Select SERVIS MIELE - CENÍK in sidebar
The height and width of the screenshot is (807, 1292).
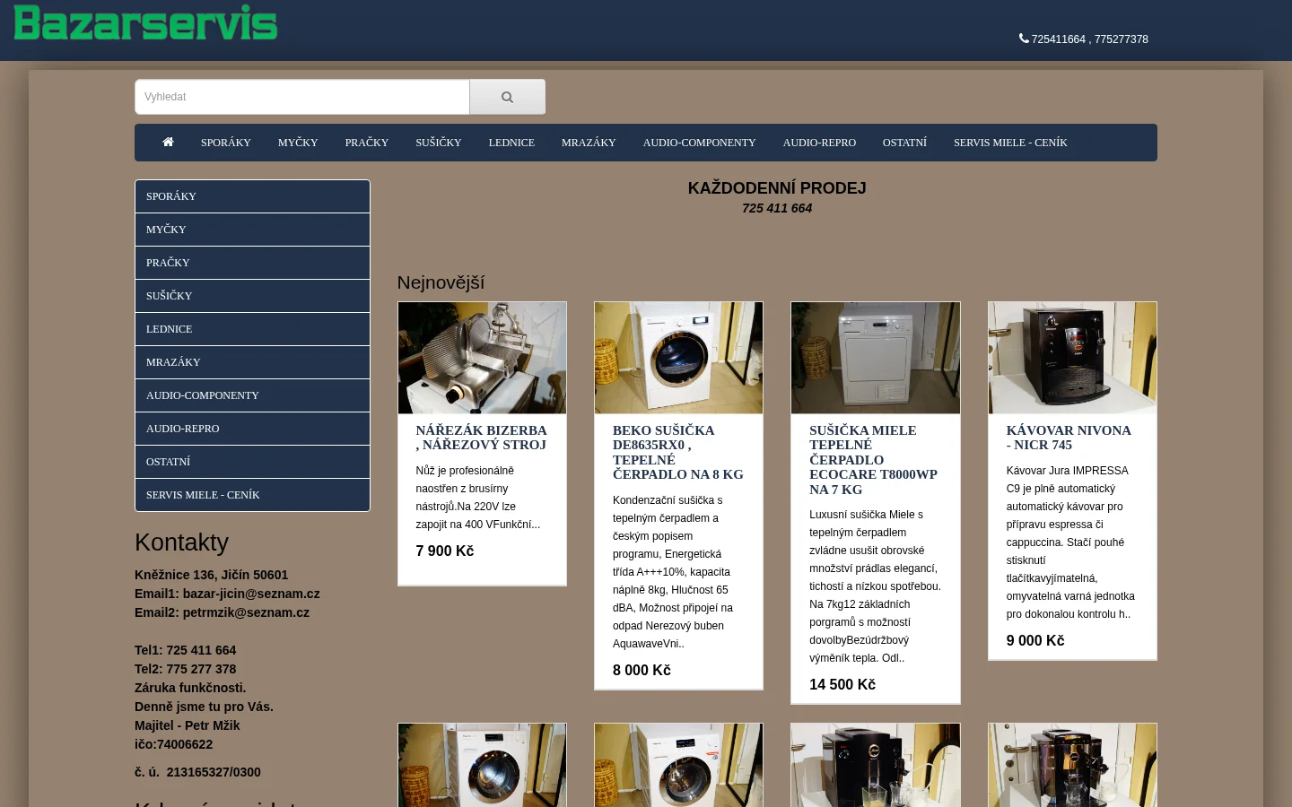(252, 495)
